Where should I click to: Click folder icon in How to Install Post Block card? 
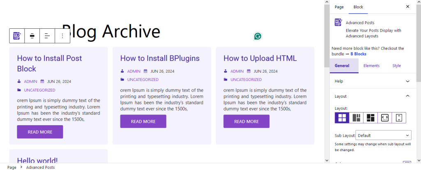pos(19,90)
